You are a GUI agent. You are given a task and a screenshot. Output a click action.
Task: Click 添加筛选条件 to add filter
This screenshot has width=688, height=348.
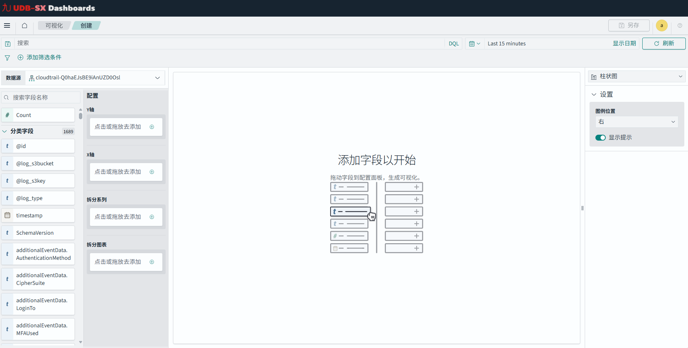point(40,58)
